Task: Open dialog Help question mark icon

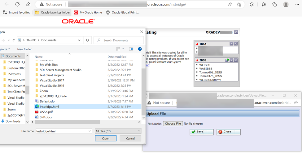Action: pyautogui.click(x=140, y=49)
